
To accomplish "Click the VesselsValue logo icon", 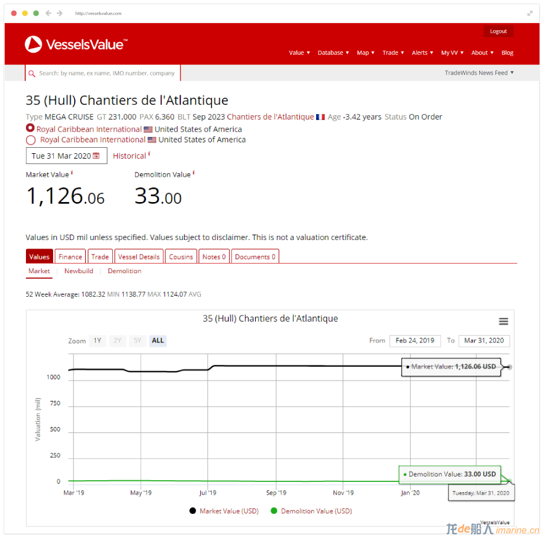I will (33, 44).
